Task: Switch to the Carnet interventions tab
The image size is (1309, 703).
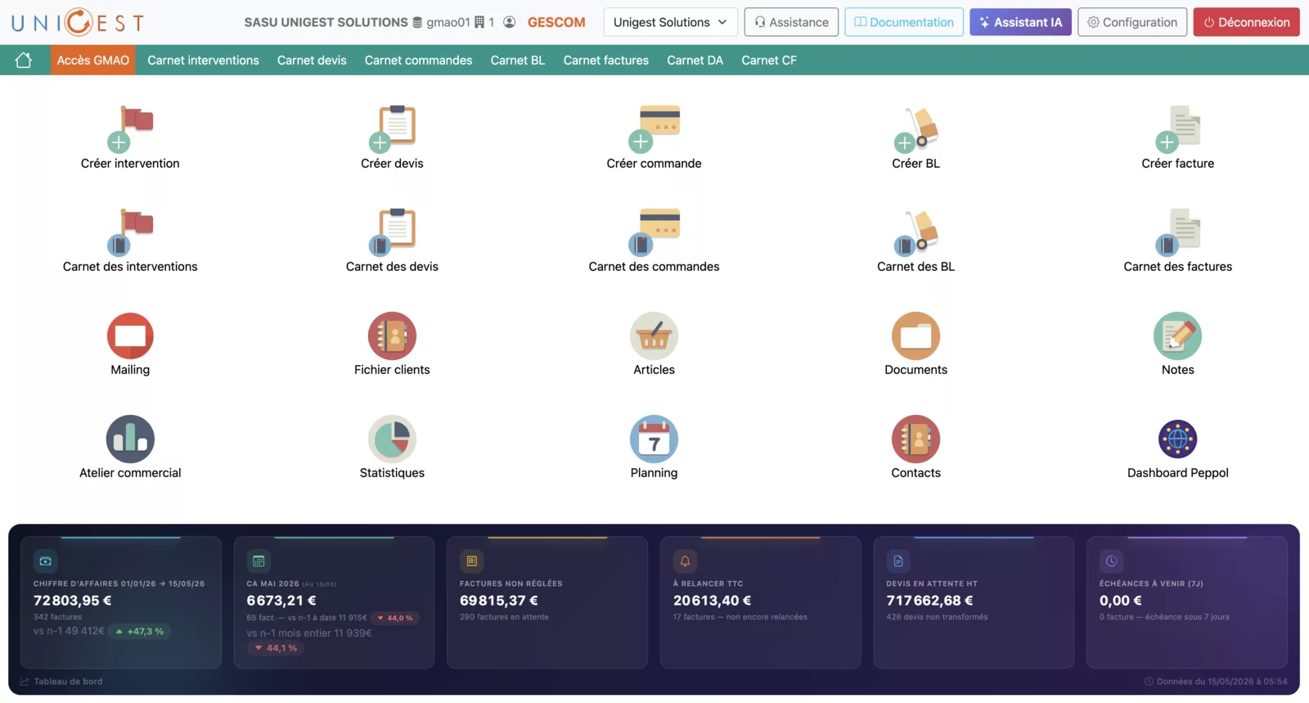Action: tap(203, 60)
